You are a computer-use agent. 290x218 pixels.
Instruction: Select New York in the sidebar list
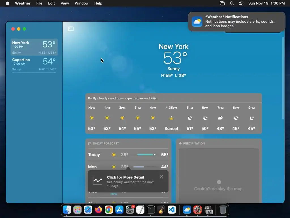[34, 47]
